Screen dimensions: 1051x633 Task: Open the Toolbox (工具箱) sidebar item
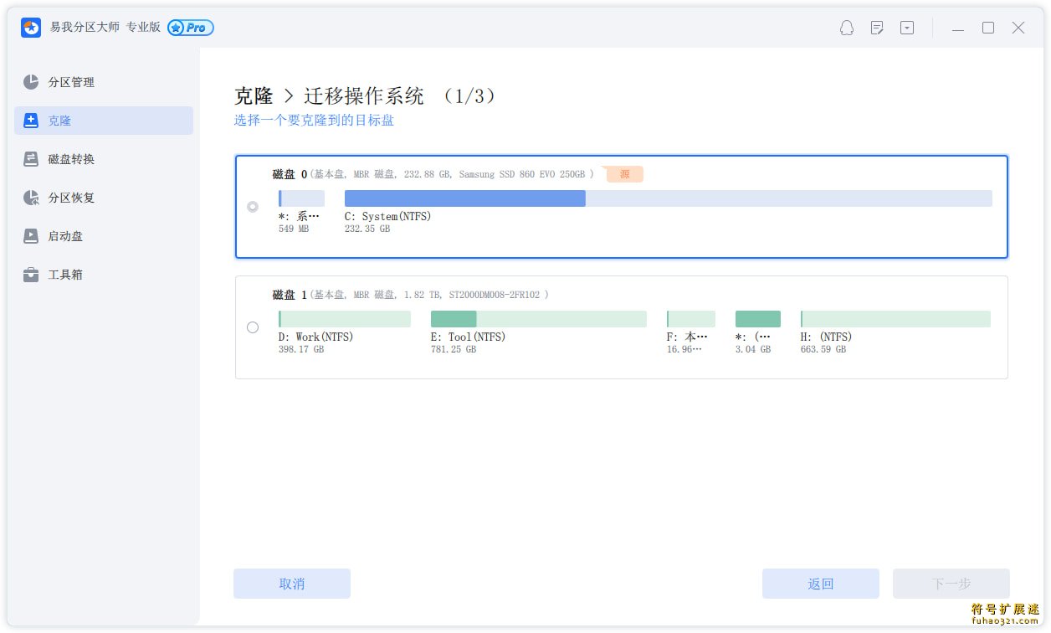click(x=104, y=275)
